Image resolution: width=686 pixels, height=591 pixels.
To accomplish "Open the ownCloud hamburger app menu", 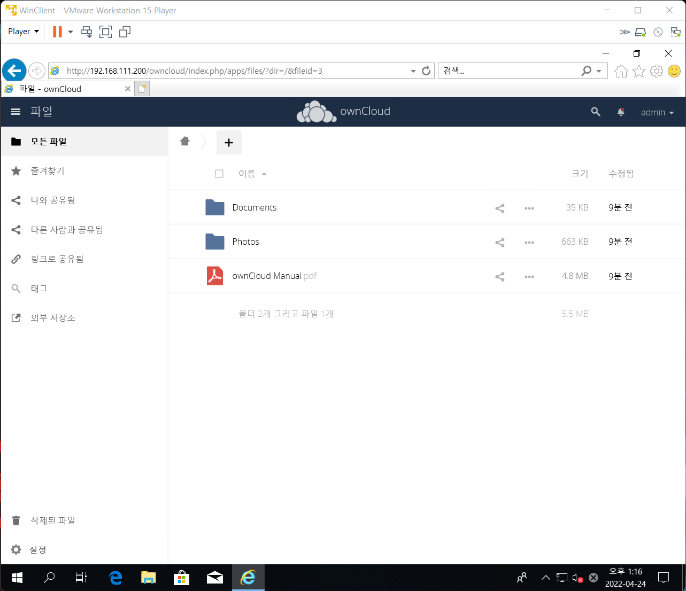I will 16,112.
